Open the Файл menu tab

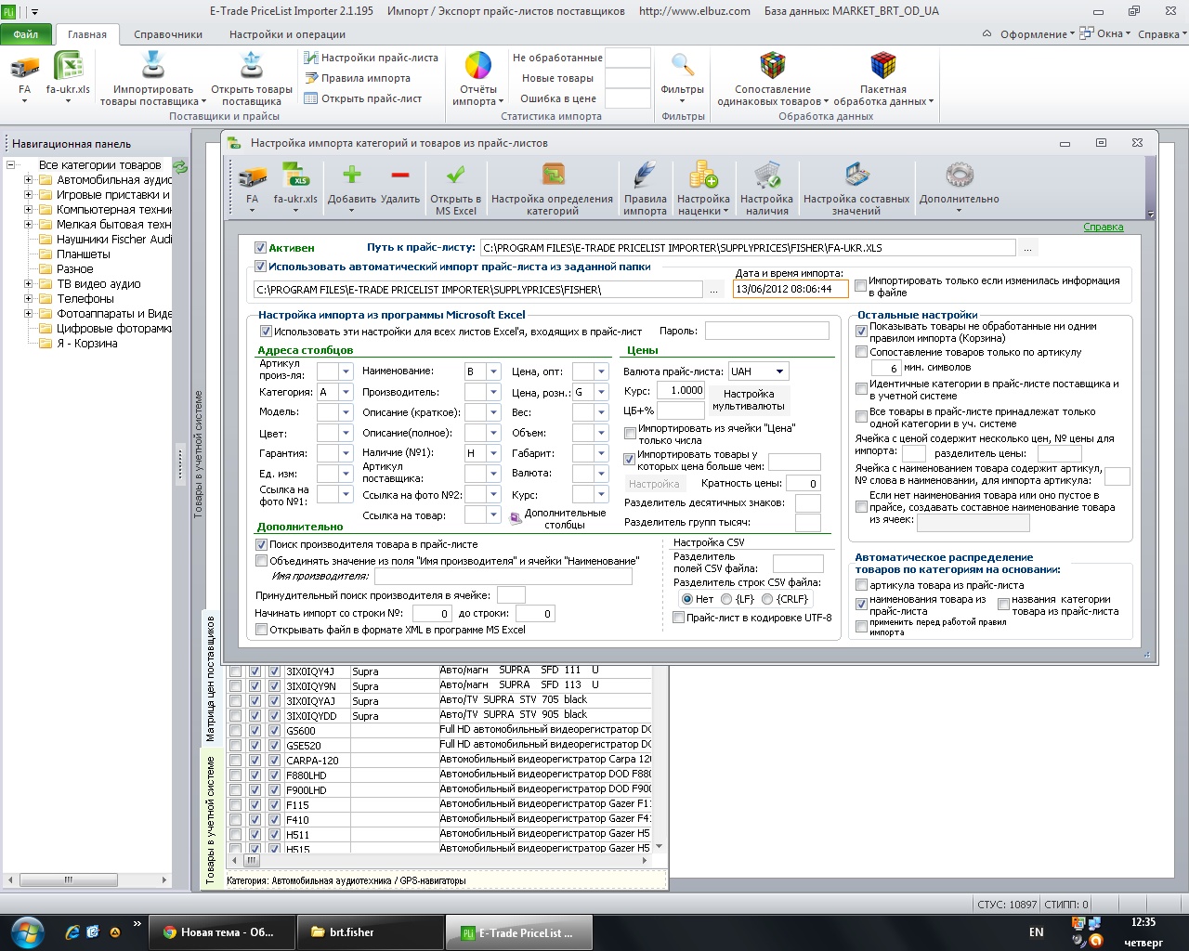(x=26, y=34)
